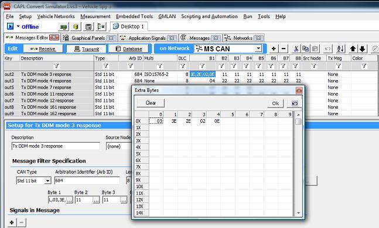Switch to the Desktop 1 tab
This screenshot has height=228, width=379.
coord(129,26)
